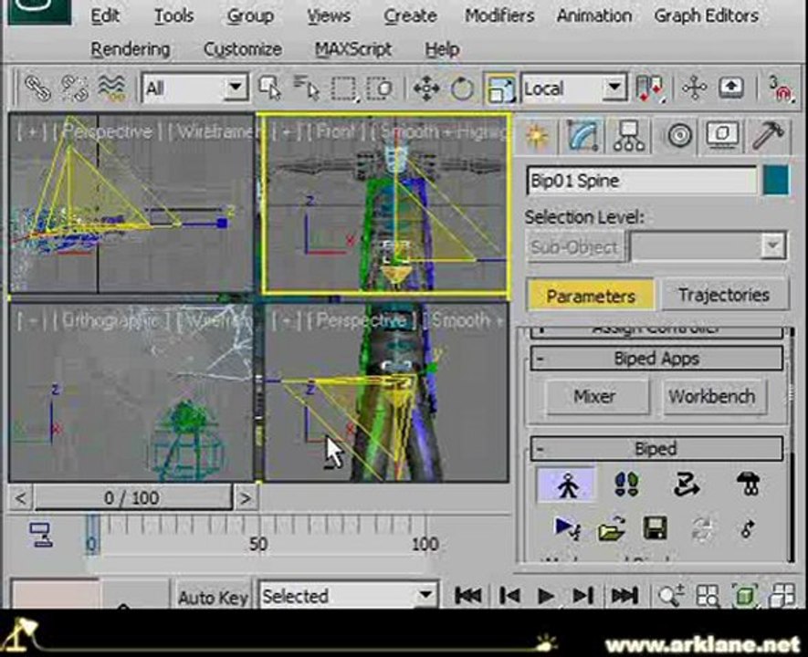Toggle Biped Mixer Mode

[x=749, y=485]
